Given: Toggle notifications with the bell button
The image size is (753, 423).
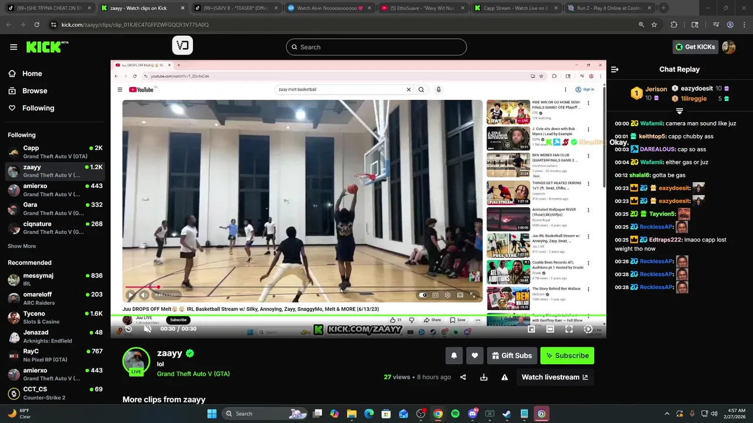Looking at the screenshot, I should click(454, 355).
